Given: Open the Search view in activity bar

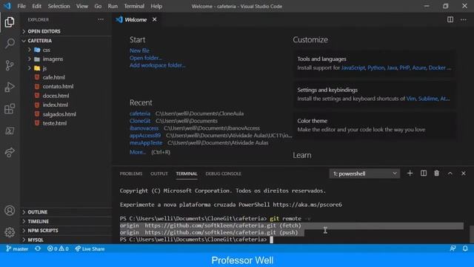Looking at the screenshot, I should pos(10,43).
